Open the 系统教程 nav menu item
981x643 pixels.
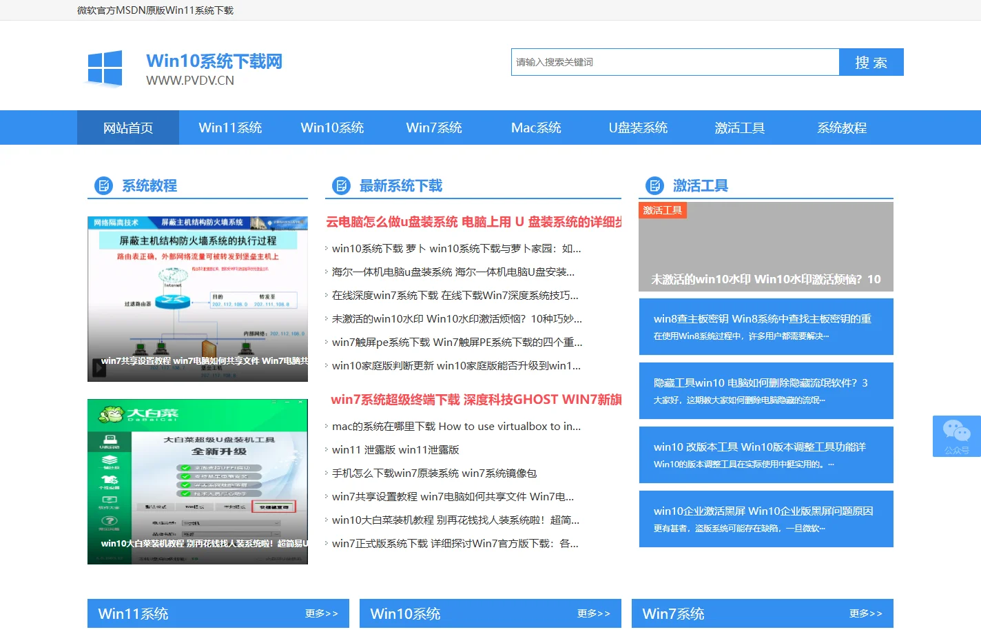click(842, 127)
